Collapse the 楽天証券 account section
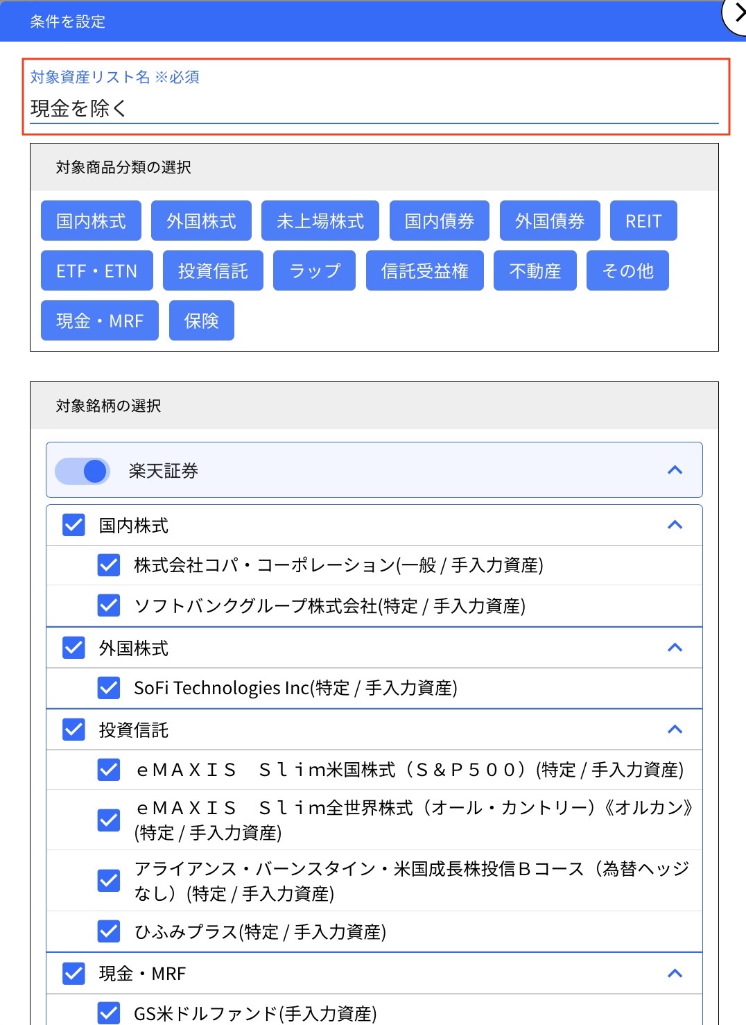The image size is (746, 1025). pyautogui.click(x=673, y=470)
